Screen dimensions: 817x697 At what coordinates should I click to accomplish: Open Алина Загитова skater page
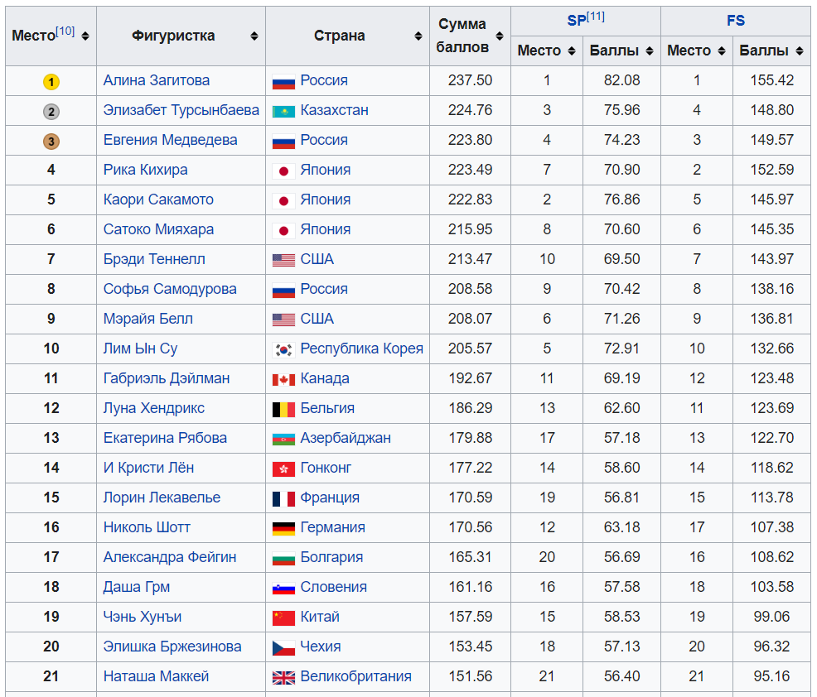point(156,80)
